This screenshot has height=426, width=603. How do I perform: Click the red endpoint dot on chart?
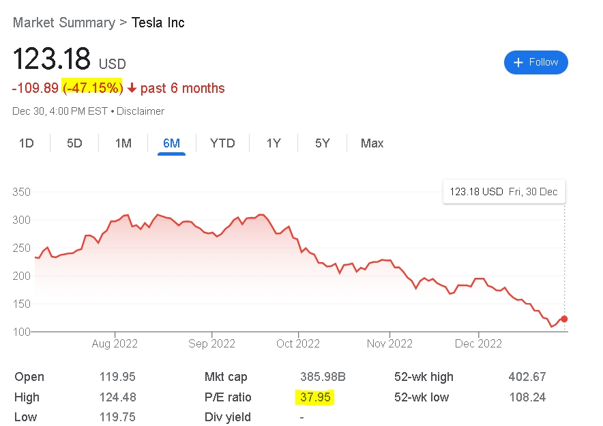564,319
